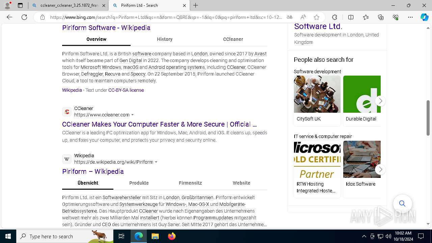Viewport: 432px width, 243px height.
Task: Open CCleaner Makes Your Computer Faster link
Action: tap(159, 124)
